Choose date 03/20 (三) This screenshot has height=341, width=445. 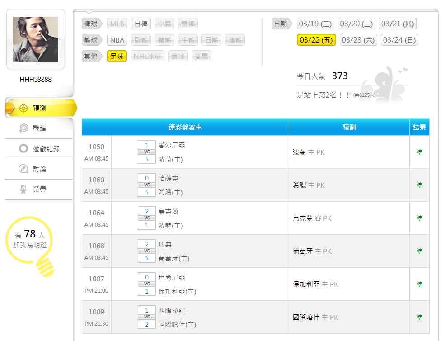356,24
